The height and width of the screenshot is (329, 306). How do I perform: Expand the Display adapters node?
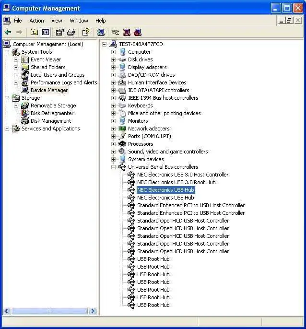tap(113, 67)
